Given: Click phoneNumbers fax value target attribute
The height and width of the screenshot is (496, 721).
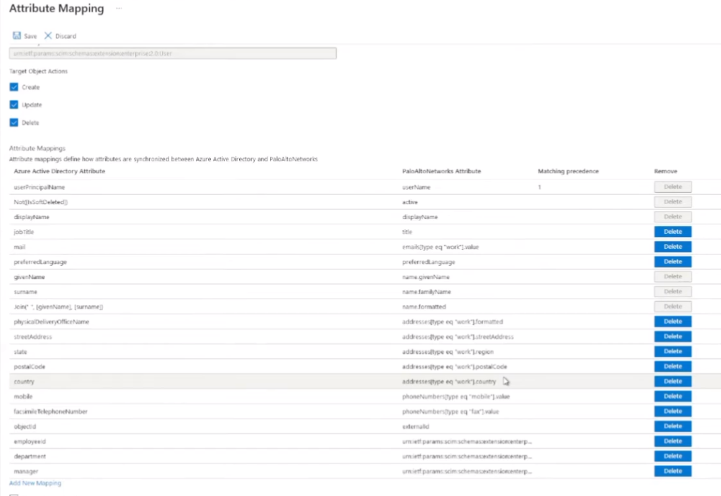Looking at the screenshot, I should [x=451, y=411].
